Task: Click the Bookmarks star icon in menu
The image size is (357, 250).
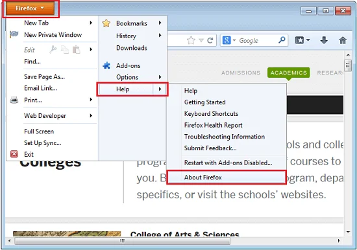Action: pyautogui.click(x=106, y=23)
